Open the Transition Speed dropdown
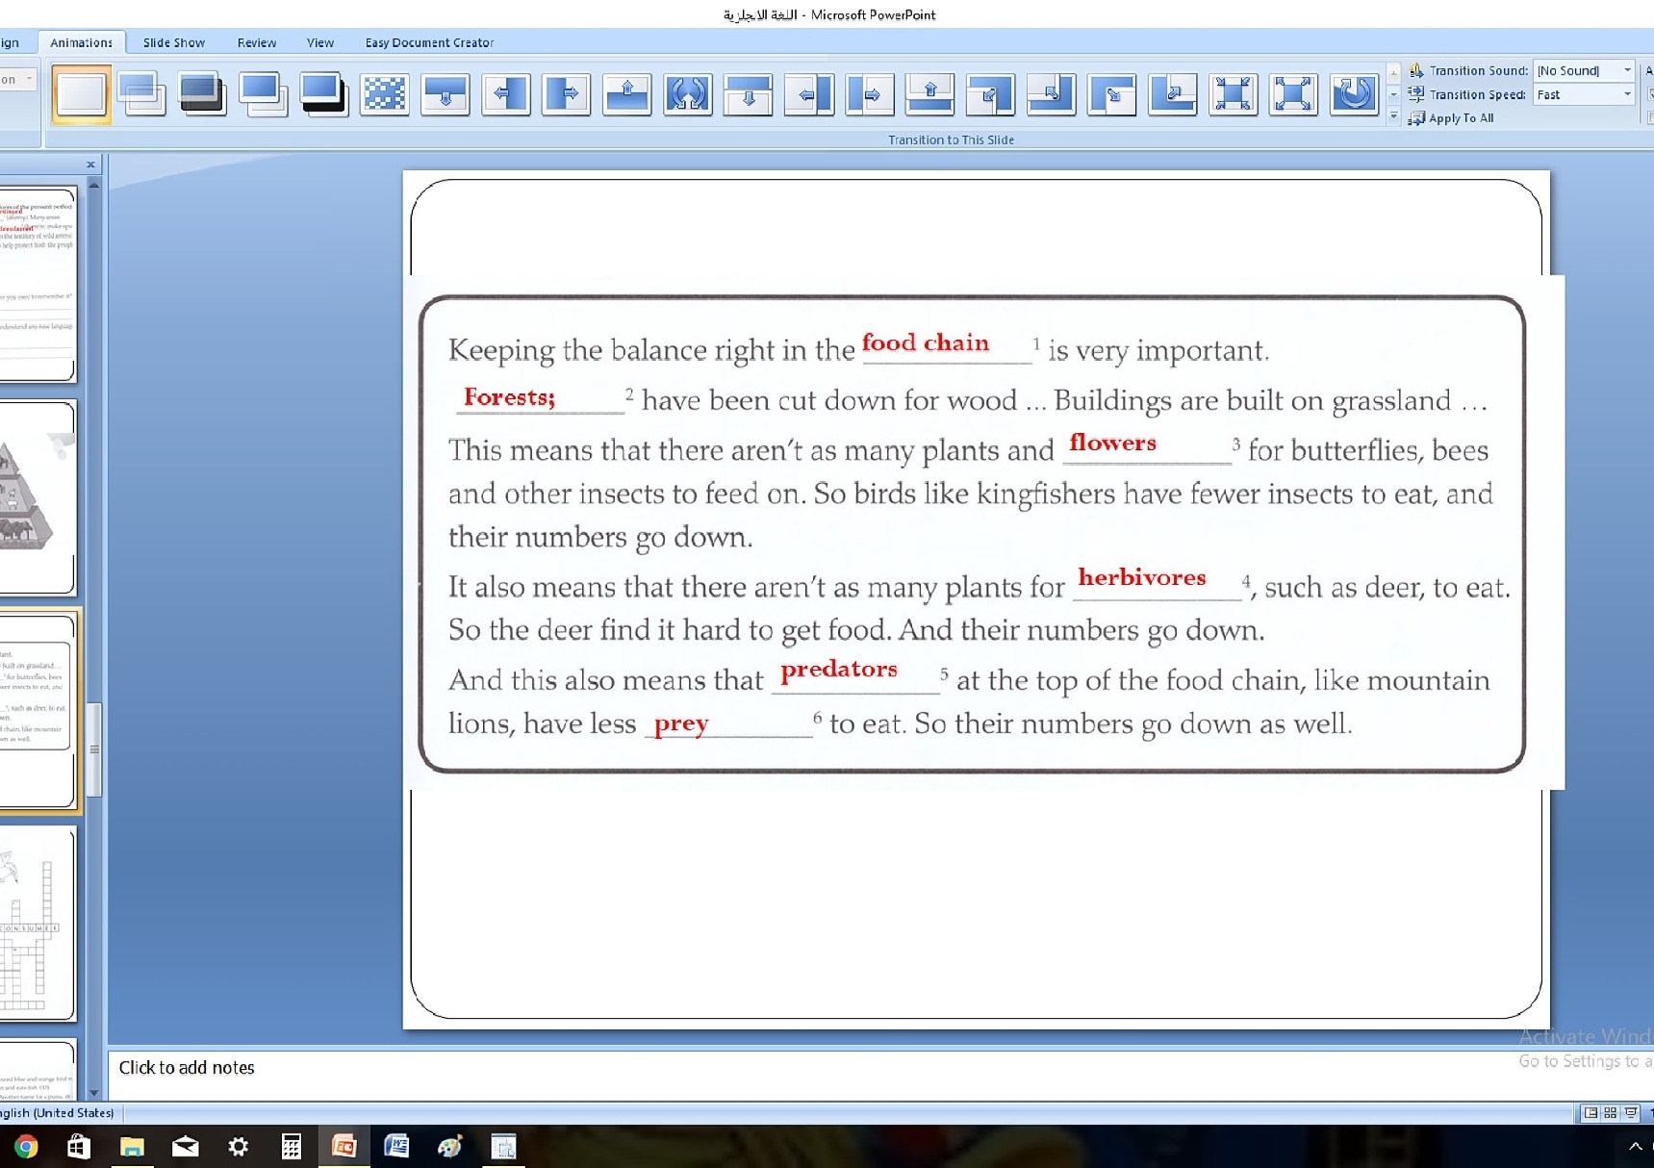1654x1168 pixels. coord(1627,94)
